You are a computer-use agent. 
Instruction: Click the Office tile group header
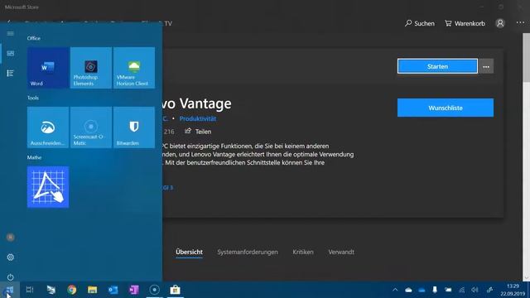34,38
